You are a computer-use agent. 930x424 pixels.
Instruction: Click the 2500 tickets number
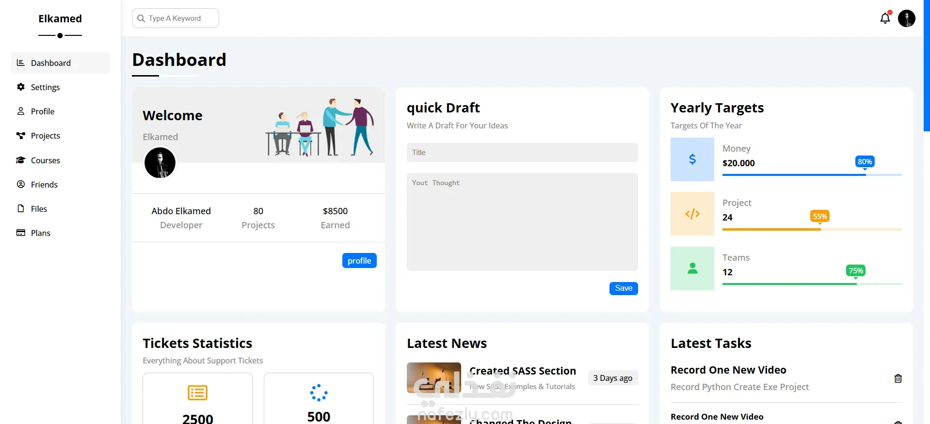(x=197, y=418)
